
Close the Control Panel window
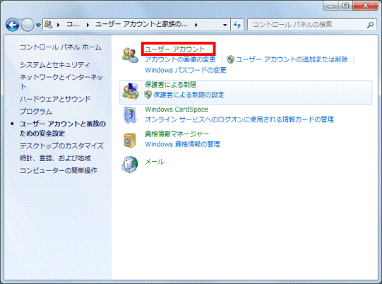coord(365,6)
